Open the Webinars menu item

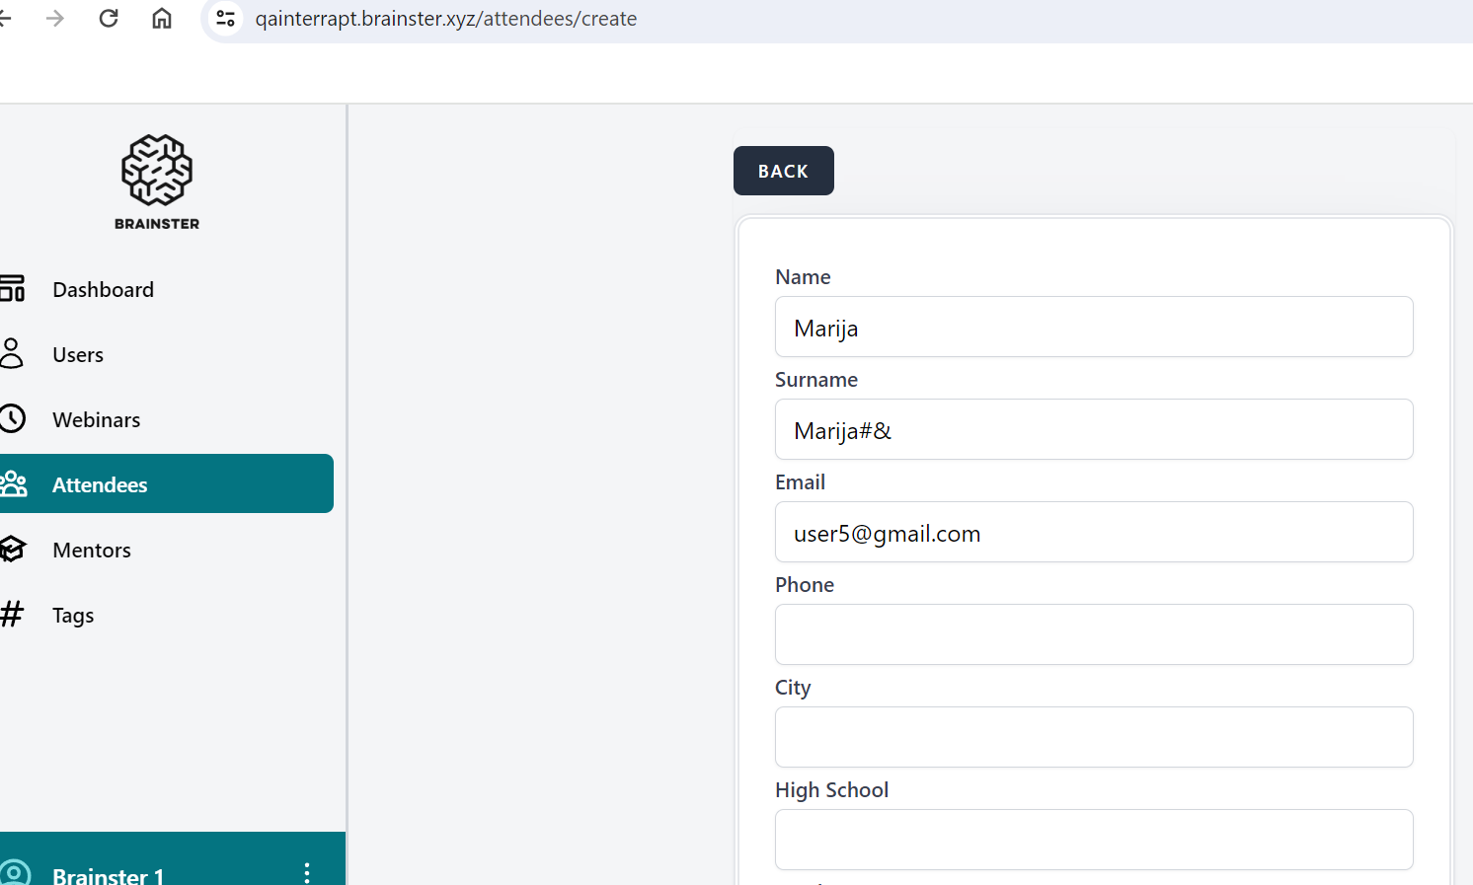coord(97,420)
